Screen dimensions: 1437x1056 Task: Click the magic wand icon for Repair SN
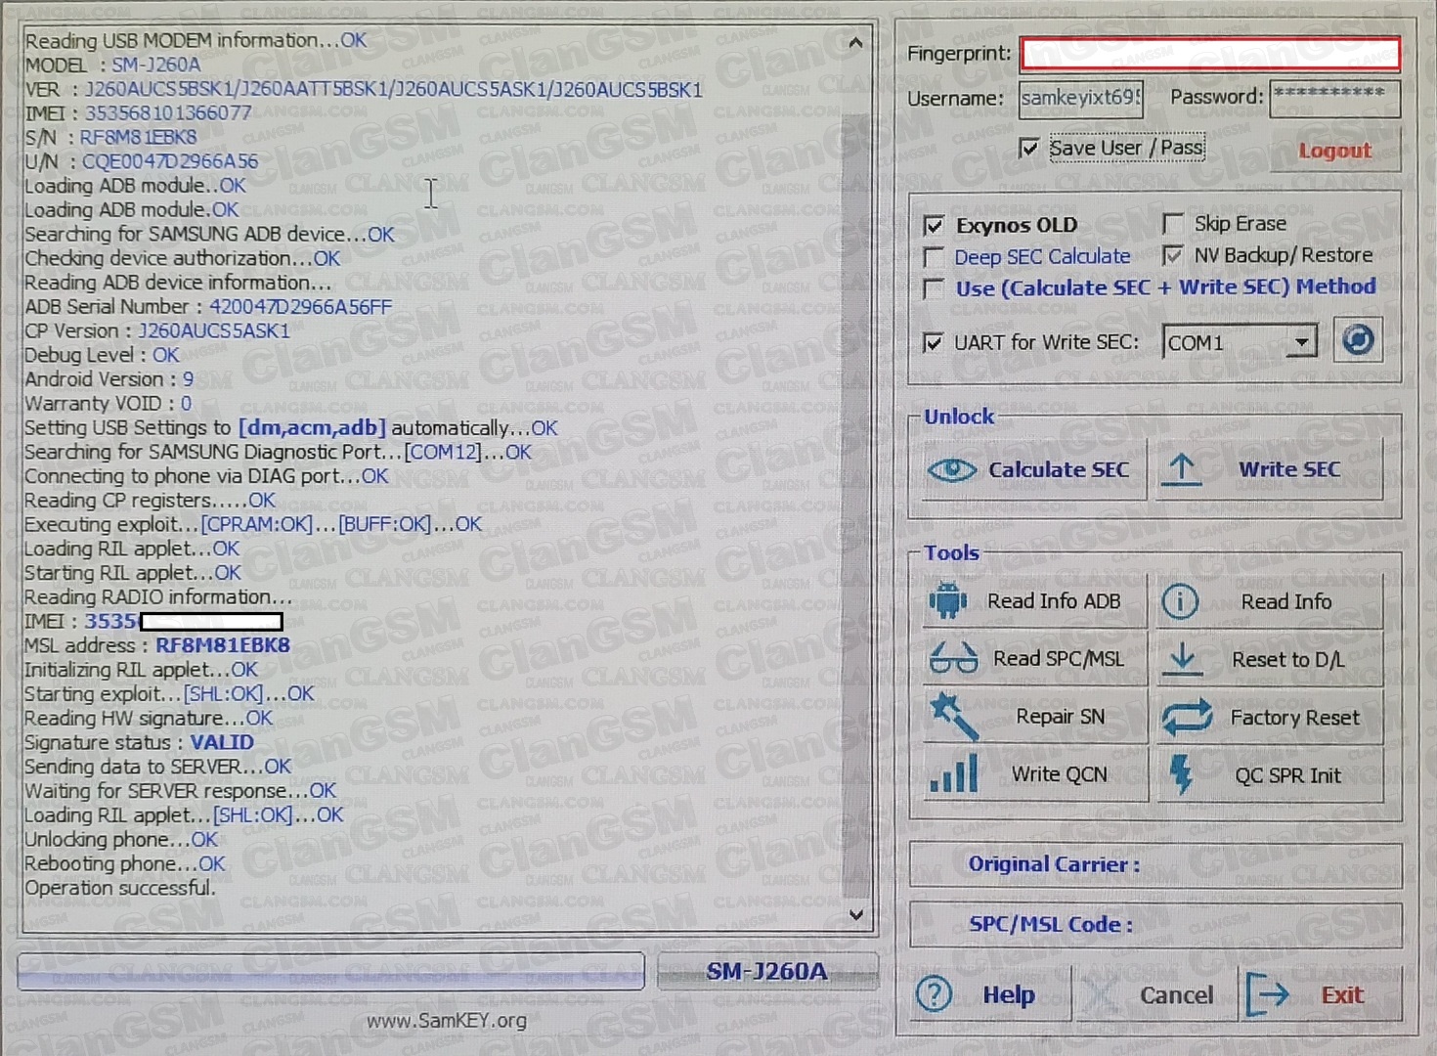pos(953,717)
